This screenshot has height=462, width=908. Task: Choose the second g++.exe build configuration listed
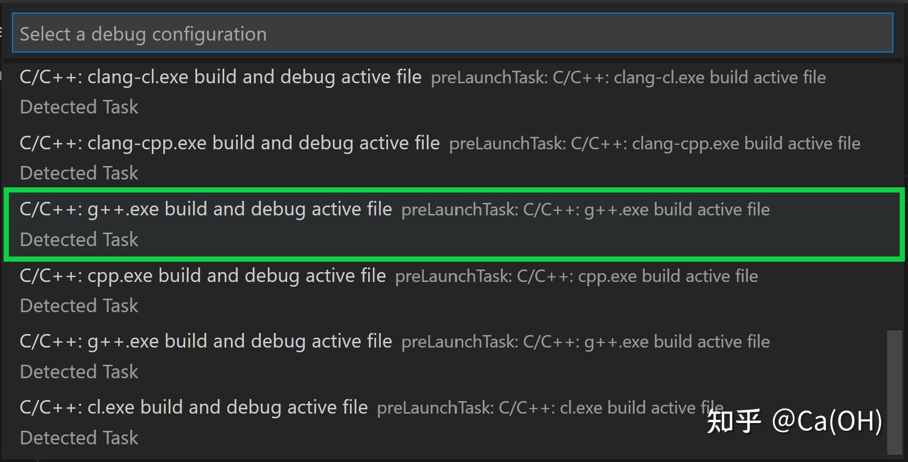(x=205, y=341)
